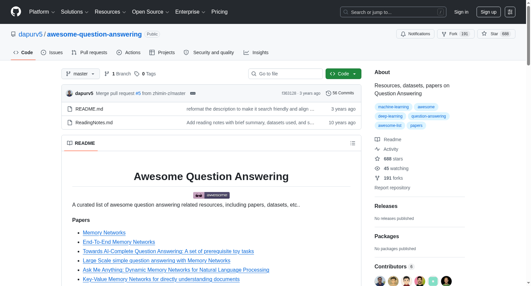This screenshot has width=531, height=286.
Task: Open the README.md file
Action: click(x=89, y=109)
